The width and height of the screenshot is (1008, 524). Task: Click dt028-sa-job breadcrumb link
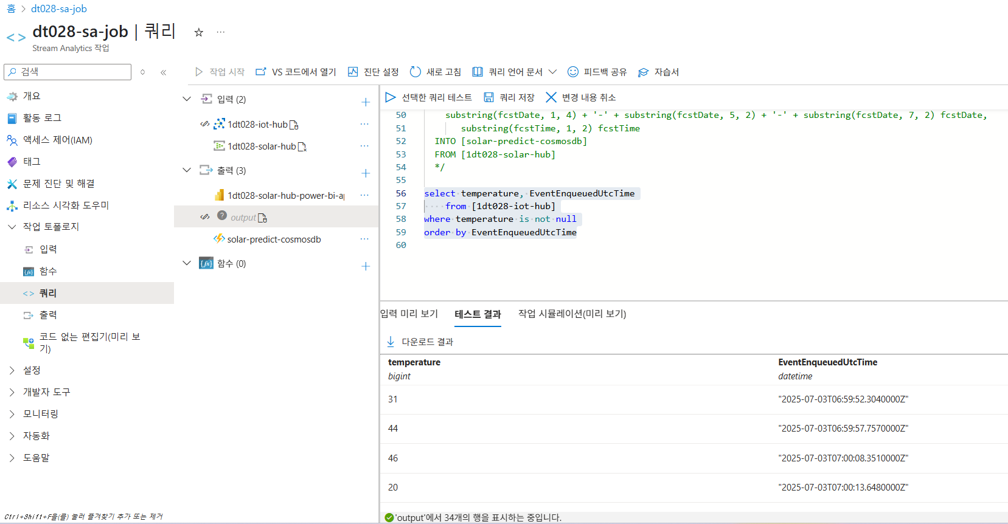[x=59, y=9]
